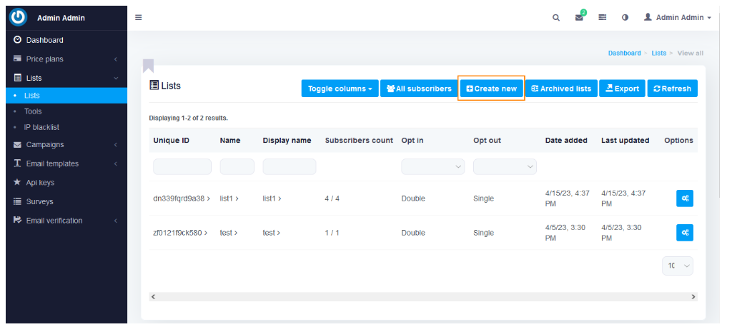The width and height of the screenshot is (732, 327).
Task: Open options gear for list1 row
Action: coord(684,198)
